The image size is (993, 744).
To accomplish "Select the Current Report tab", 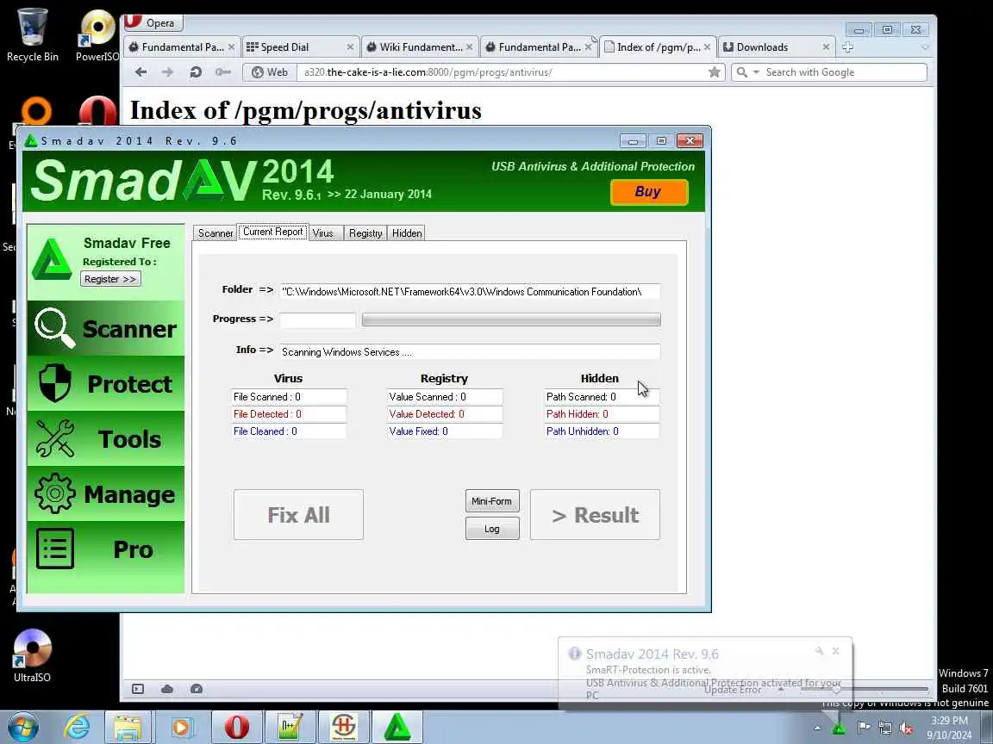I will pyautogui.click(x=273, y=232).
